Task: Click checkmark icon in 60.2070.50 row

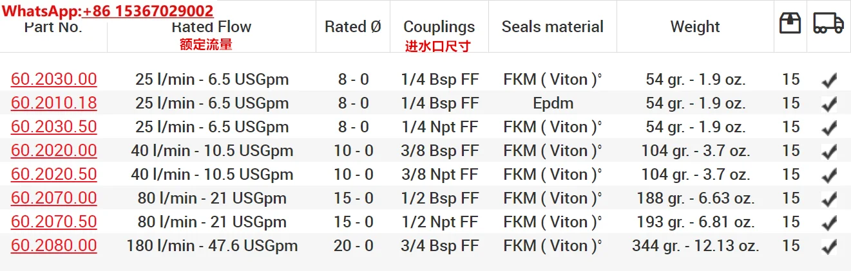Action: click(x=829, y=223)
